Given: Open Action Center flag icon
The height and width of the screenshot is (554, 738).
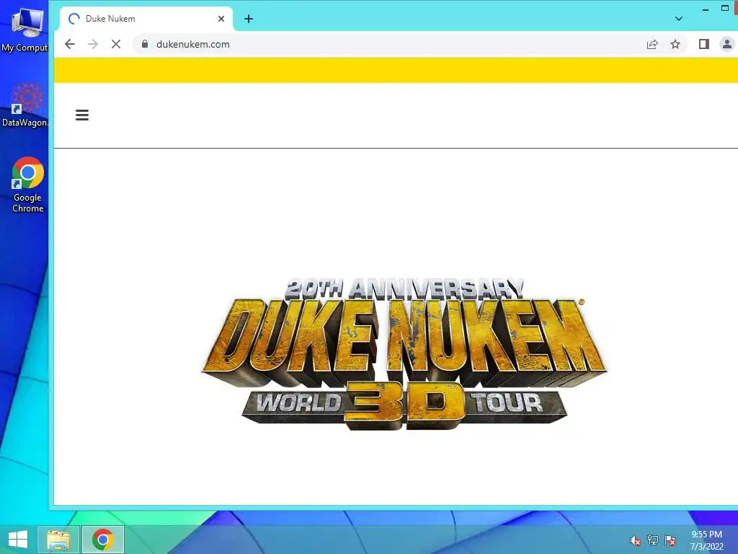Looking at the screenshot, I should click(670, 540).
